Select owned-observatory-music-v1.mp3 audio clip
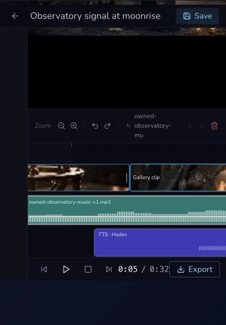The image size is (226, 325). tap(127, 210)
